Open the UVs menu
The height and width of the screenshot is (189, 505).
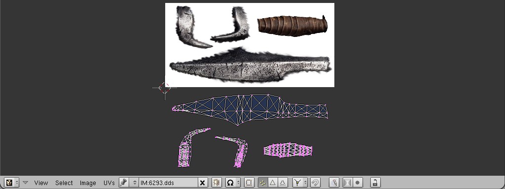[109, 183]
